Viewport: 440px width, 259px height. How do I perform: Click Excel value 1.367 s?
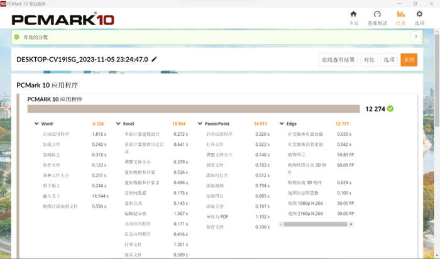pyautogui.click(x=181, y=214)
